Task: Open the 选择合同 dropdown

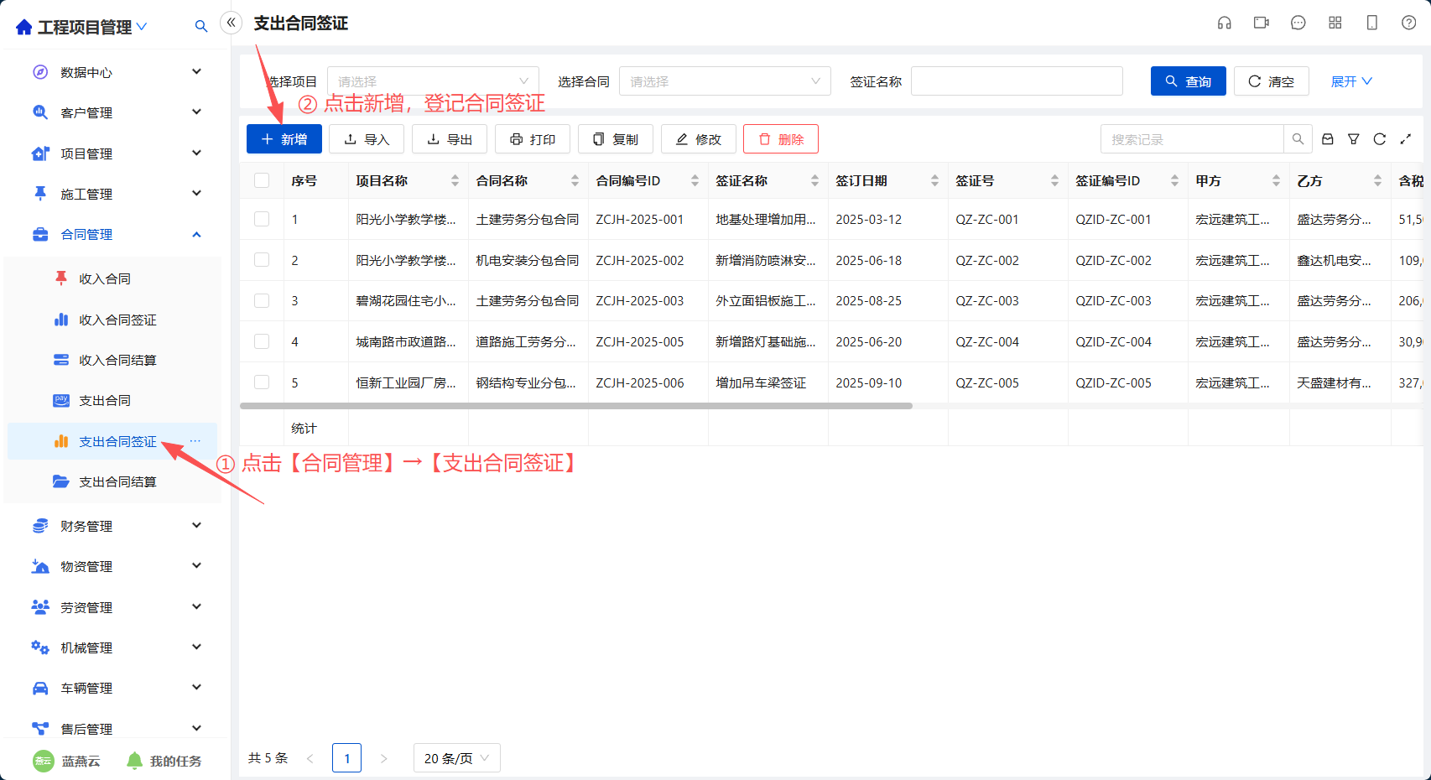Action: click(725, 81)
